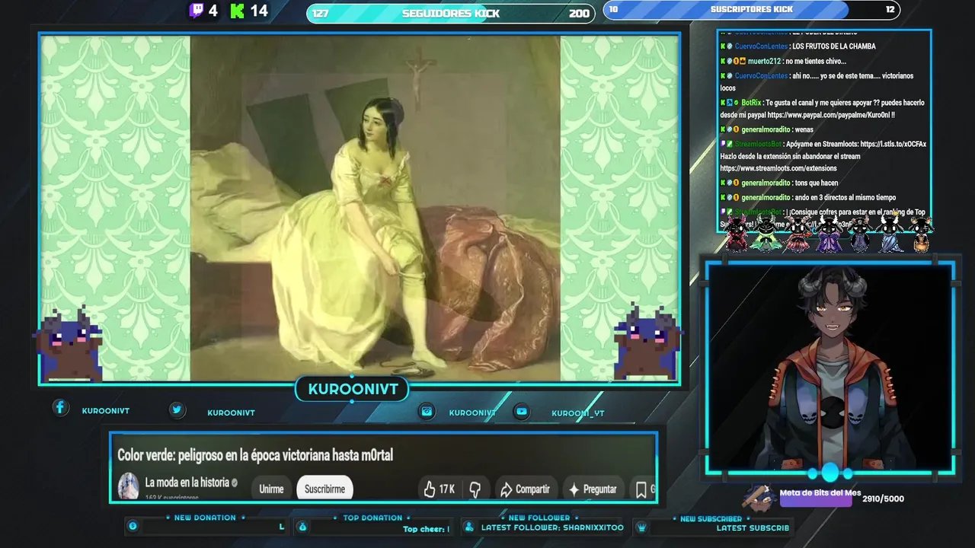Viewport: 975px width, 548px height.
Task: Click the Kick badge beside BotRix
Action: (x=723, y=103)
